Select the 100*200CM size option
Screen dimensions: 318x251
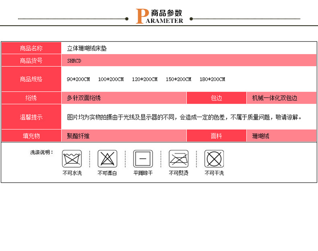tap(111, 79)
